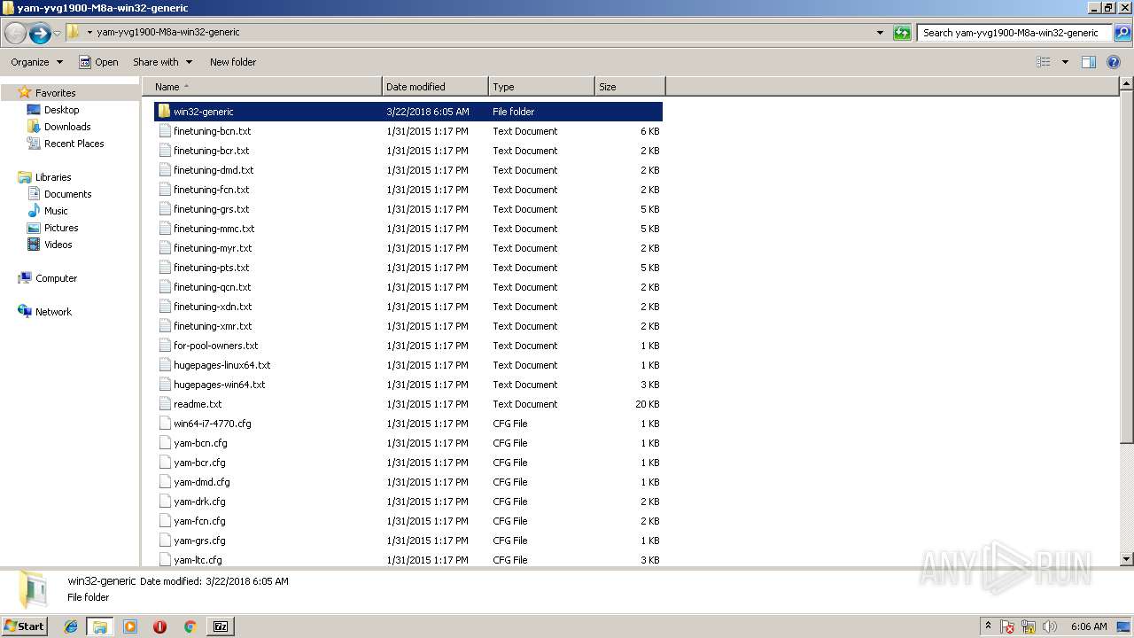Screen dimensions: 1134x638
Task: Open Desktop in the navigation pane
Action: [x=61, y=110]
